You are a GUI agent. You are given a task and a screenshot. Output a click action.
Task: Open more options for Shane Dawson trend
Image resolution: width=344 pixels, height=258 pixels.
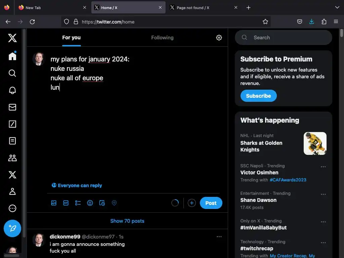pyautogui.click(x=323, y=195)
